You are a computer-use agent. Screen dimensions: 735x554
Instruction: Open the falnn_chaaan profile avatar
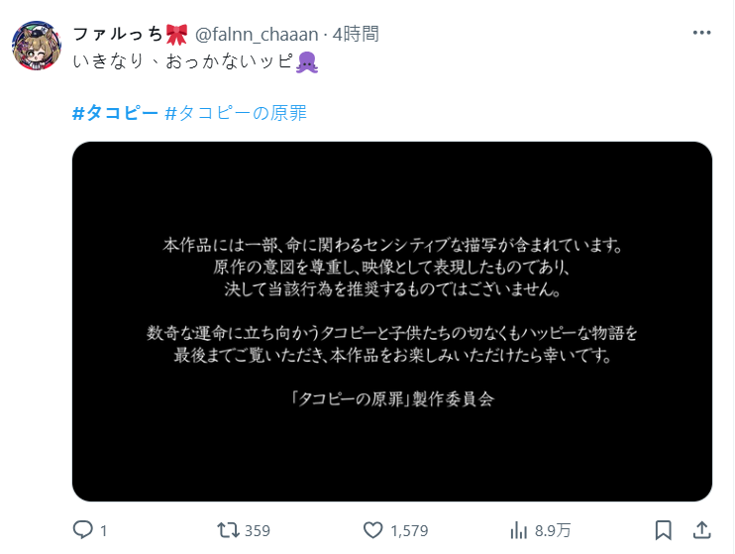tap(37, 46)
